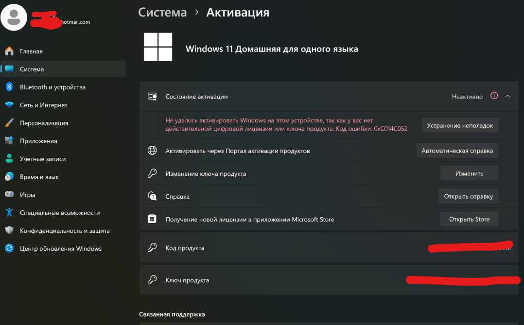Click the Неактивно status text
Screen dimensions: 524x325
point(467,97)
